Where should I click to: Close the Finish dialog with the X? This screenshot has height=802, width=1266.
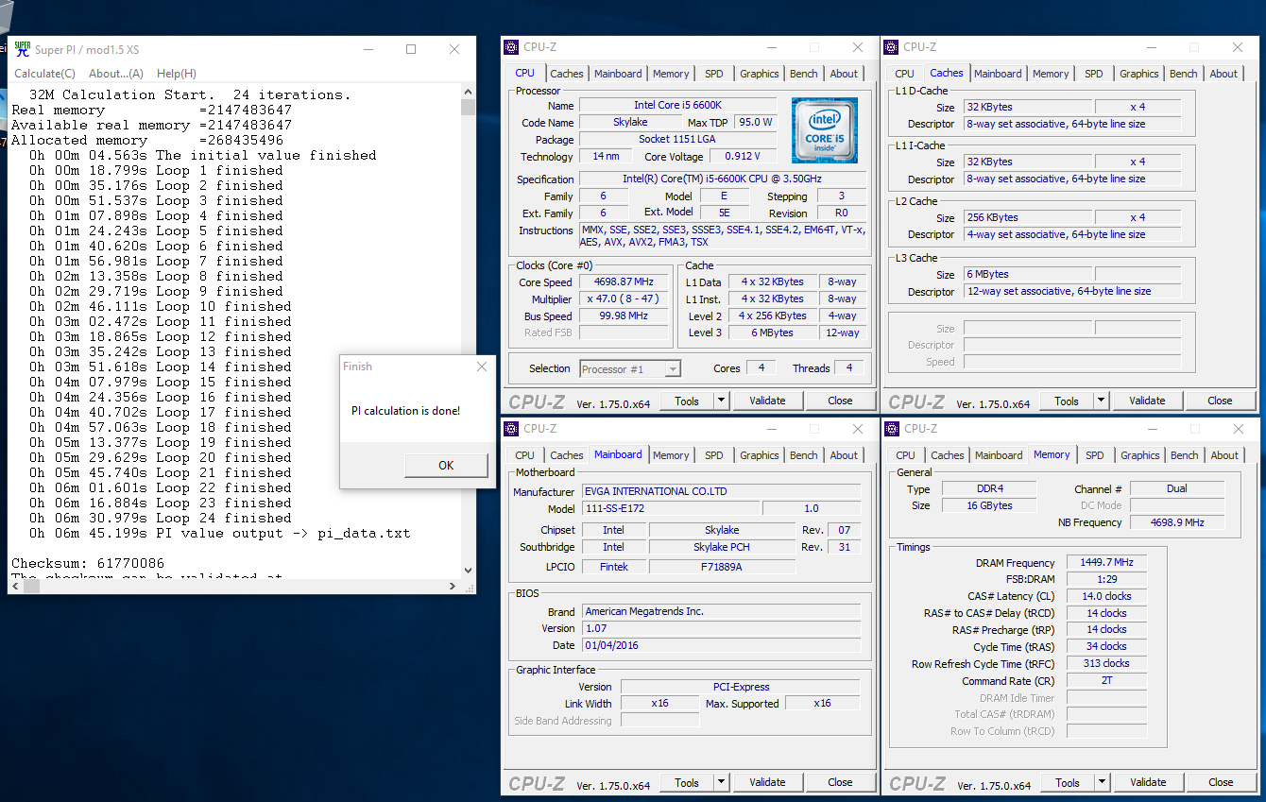[x=482, y=367]
